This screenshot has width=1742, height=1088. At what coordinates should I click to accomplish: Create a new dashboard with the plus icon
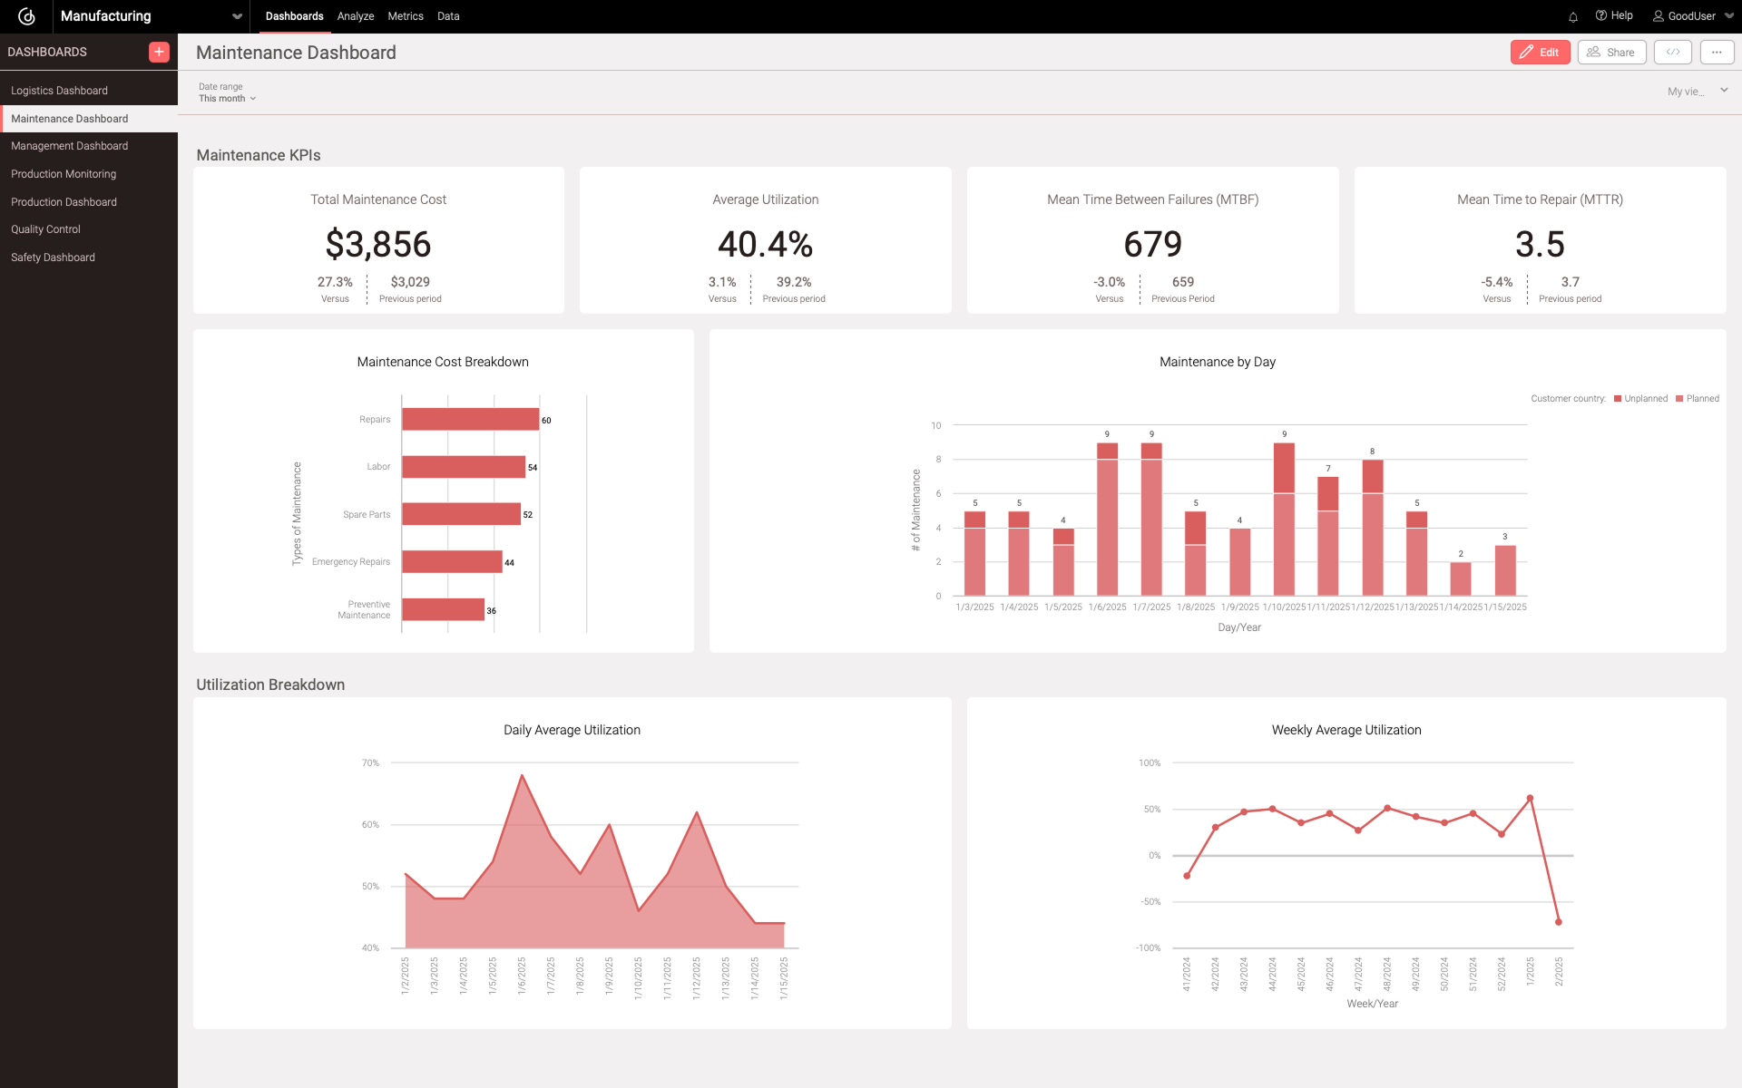click(x=158, y=52)
